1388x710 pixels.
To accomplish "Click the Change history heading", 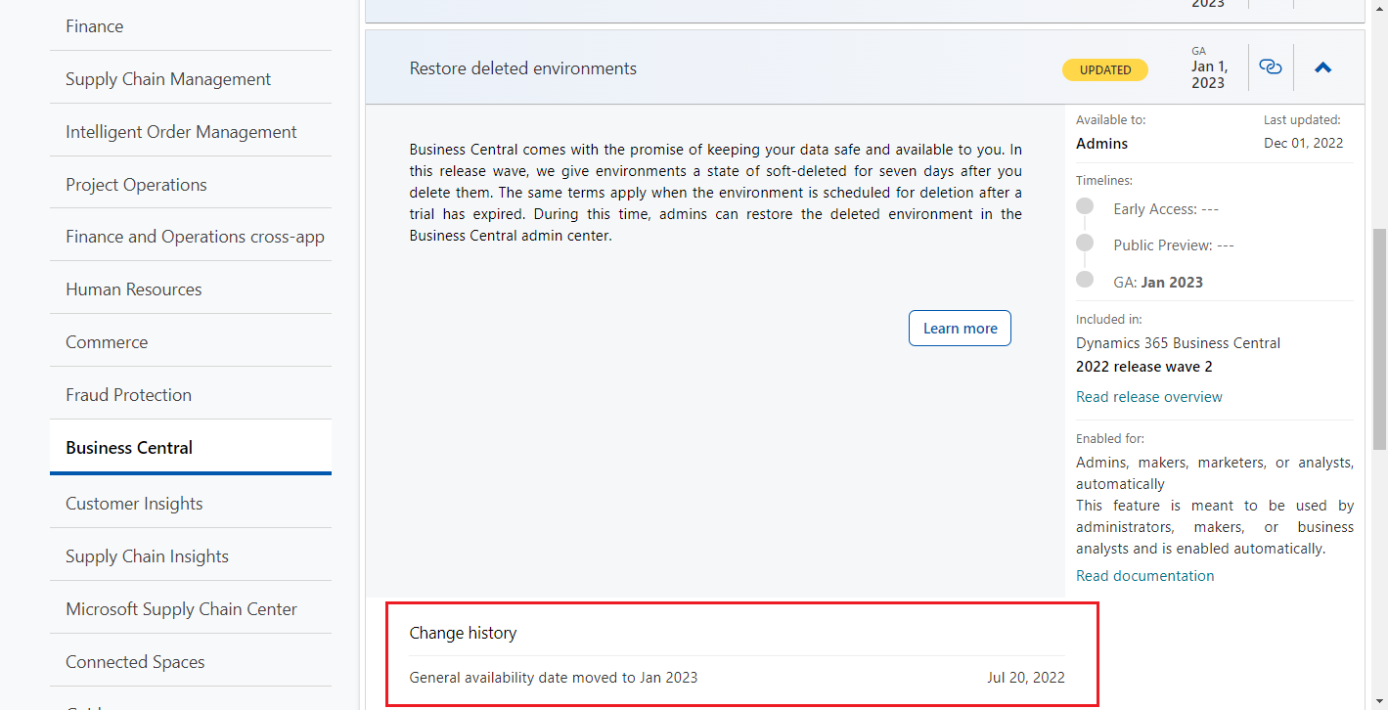I will pyautogui.click(x=463, y=633).
